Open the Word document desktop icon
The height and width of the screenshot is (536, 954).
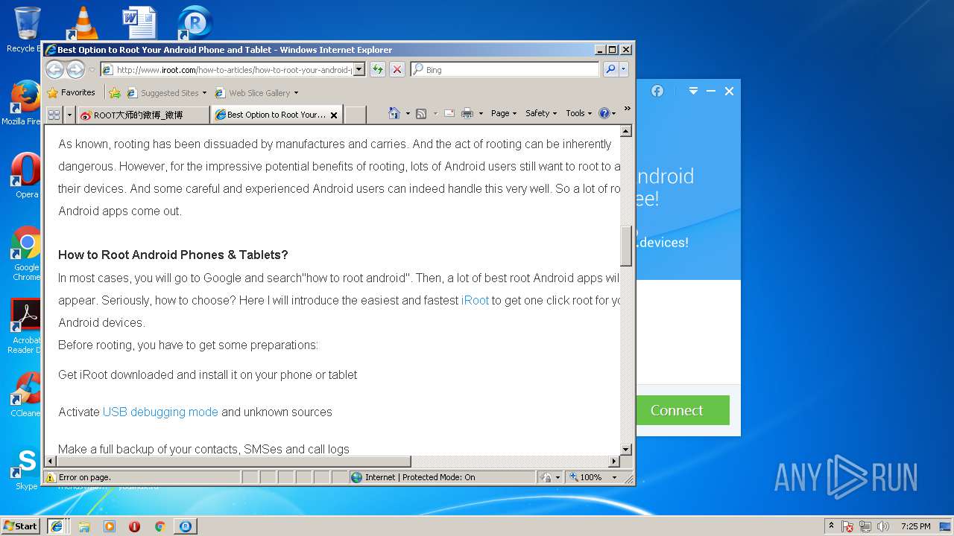[139, 22]
